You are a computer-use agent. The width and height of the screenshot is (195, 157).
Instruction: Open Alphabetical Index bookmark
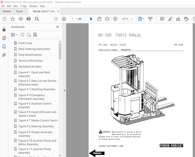[30, 67]
